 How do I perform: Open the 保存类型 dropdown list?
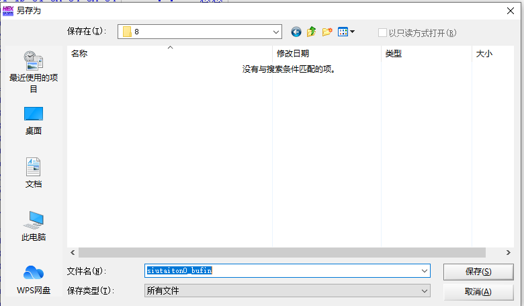424,291
